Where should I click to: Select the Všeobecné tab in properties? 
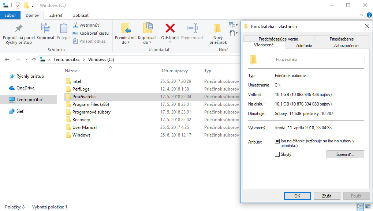tap(264, 45)
